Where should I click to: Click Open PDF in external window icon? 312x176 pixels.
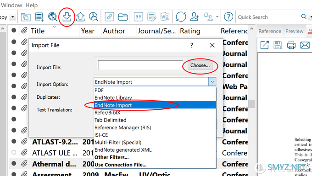click(x=264, y=45)
